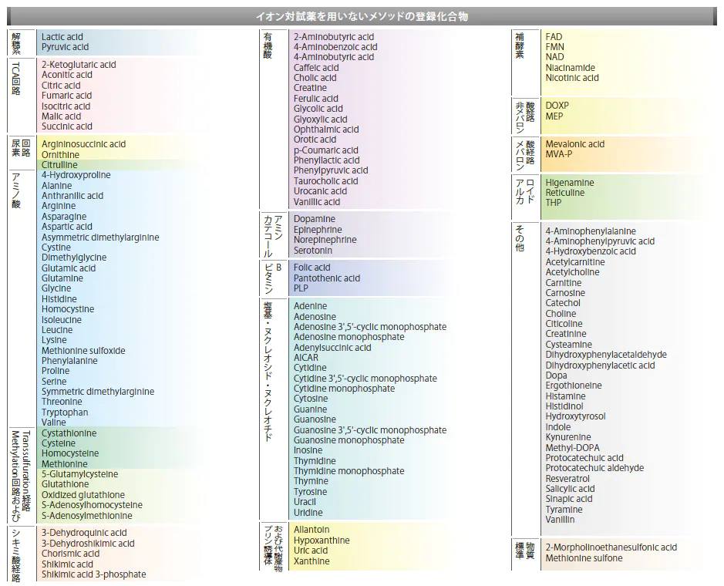
Task: Click 2-Ketoglutaric acid
Action: tap(79, 65)
